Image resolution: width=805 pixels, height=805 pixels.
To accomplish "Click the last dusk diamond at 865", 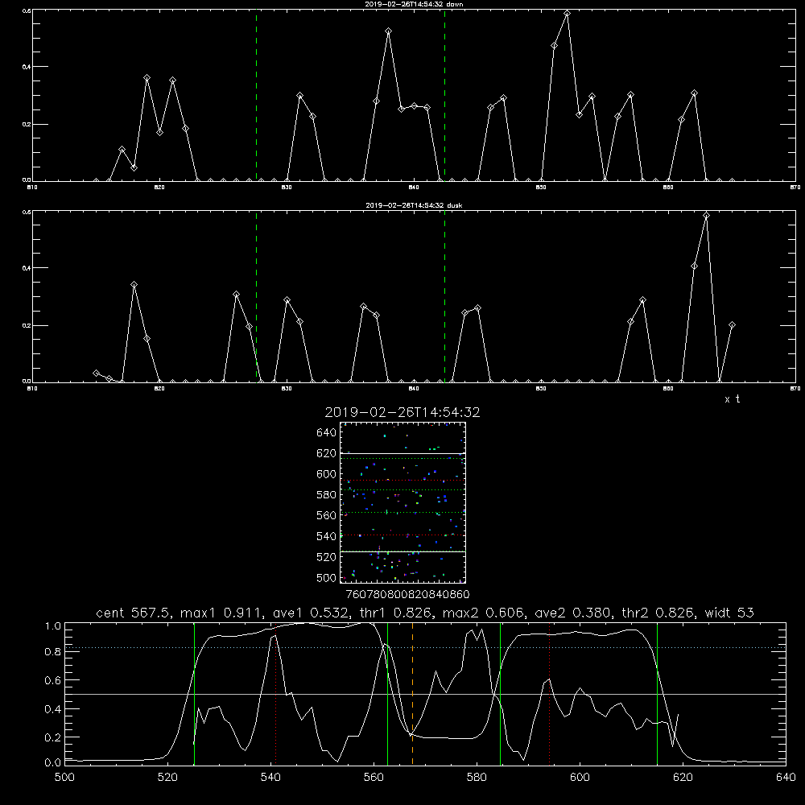I will coord(732,325).
